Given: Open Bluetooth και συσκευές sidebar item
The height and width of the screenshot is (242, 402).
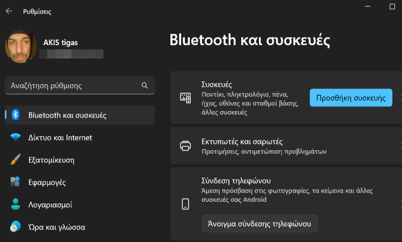Looking at the screenshot, I should (80, 115).
